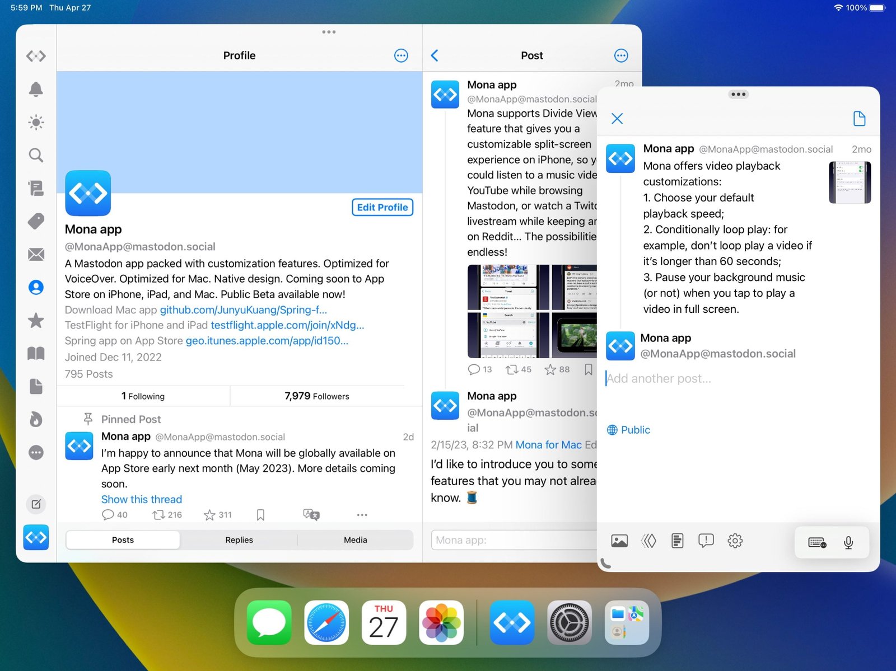Switch to the Media tab
Viewport: 896px width, 671px height.
click(x=355, y=540)
